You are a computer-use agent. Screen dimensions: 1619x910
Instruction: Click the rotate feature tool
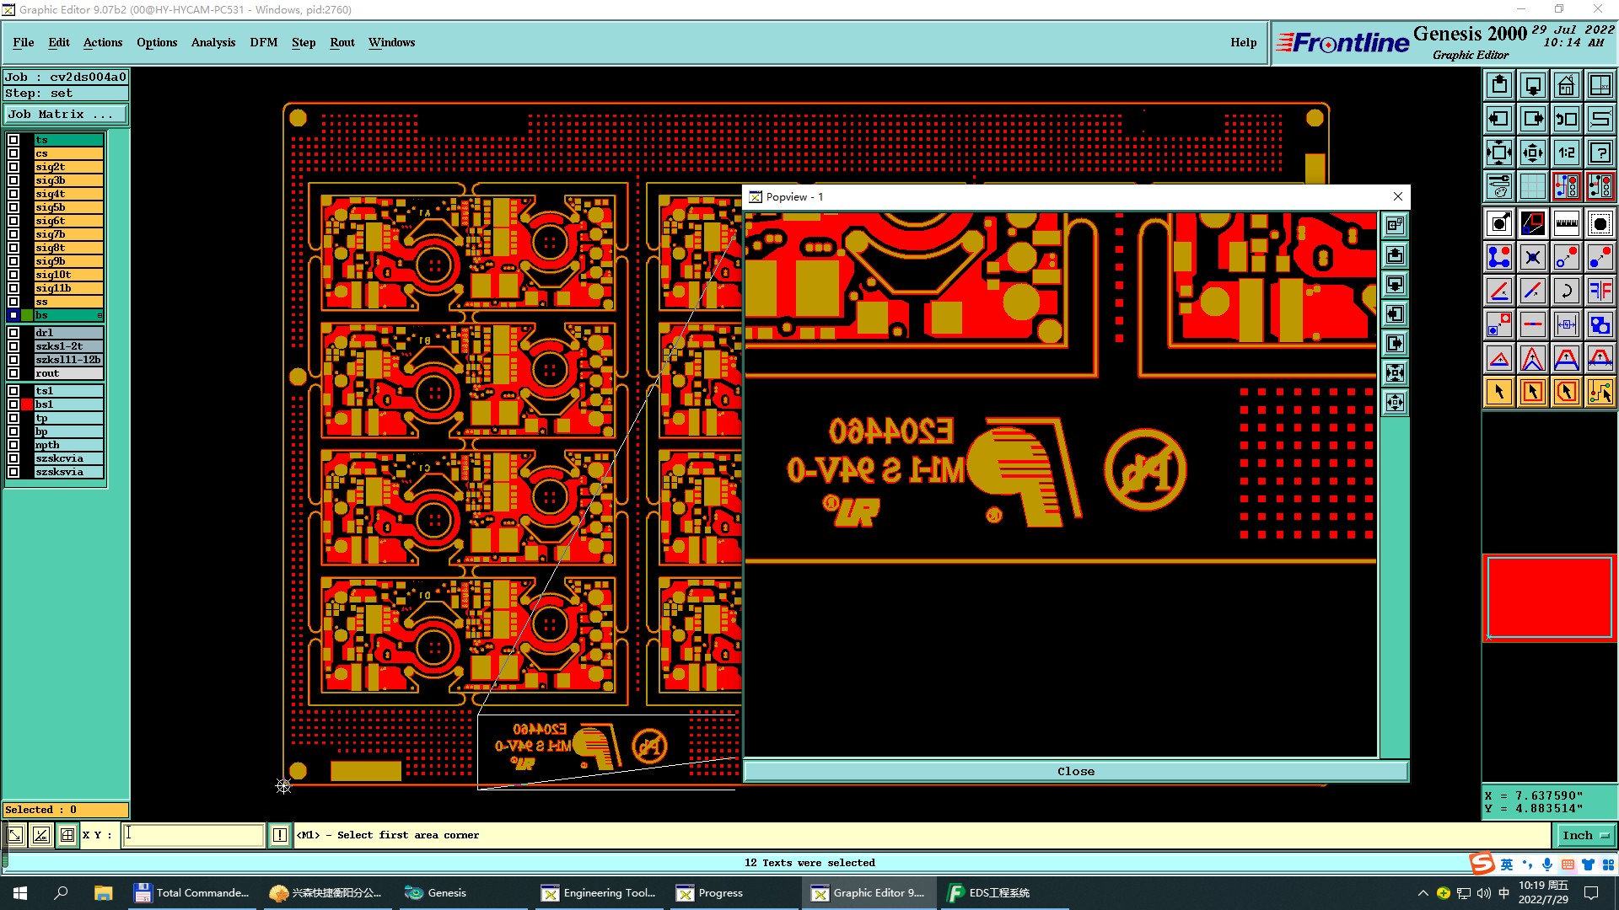[x=1566, y=291]
